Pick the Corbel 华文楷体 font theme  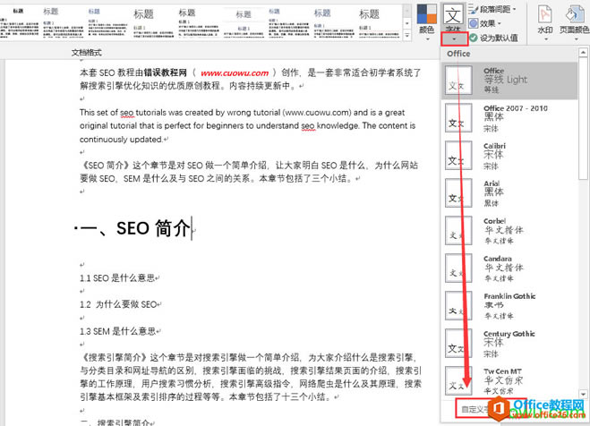tap(509, 231)
